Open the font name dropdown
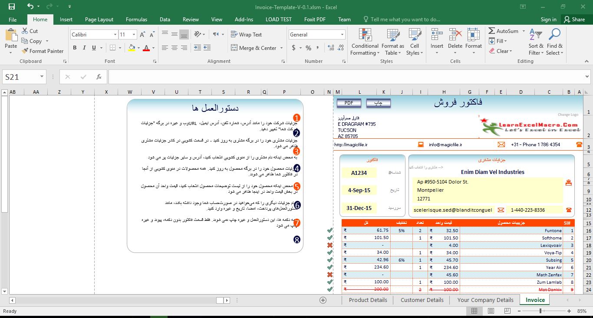 click(115, 34)
